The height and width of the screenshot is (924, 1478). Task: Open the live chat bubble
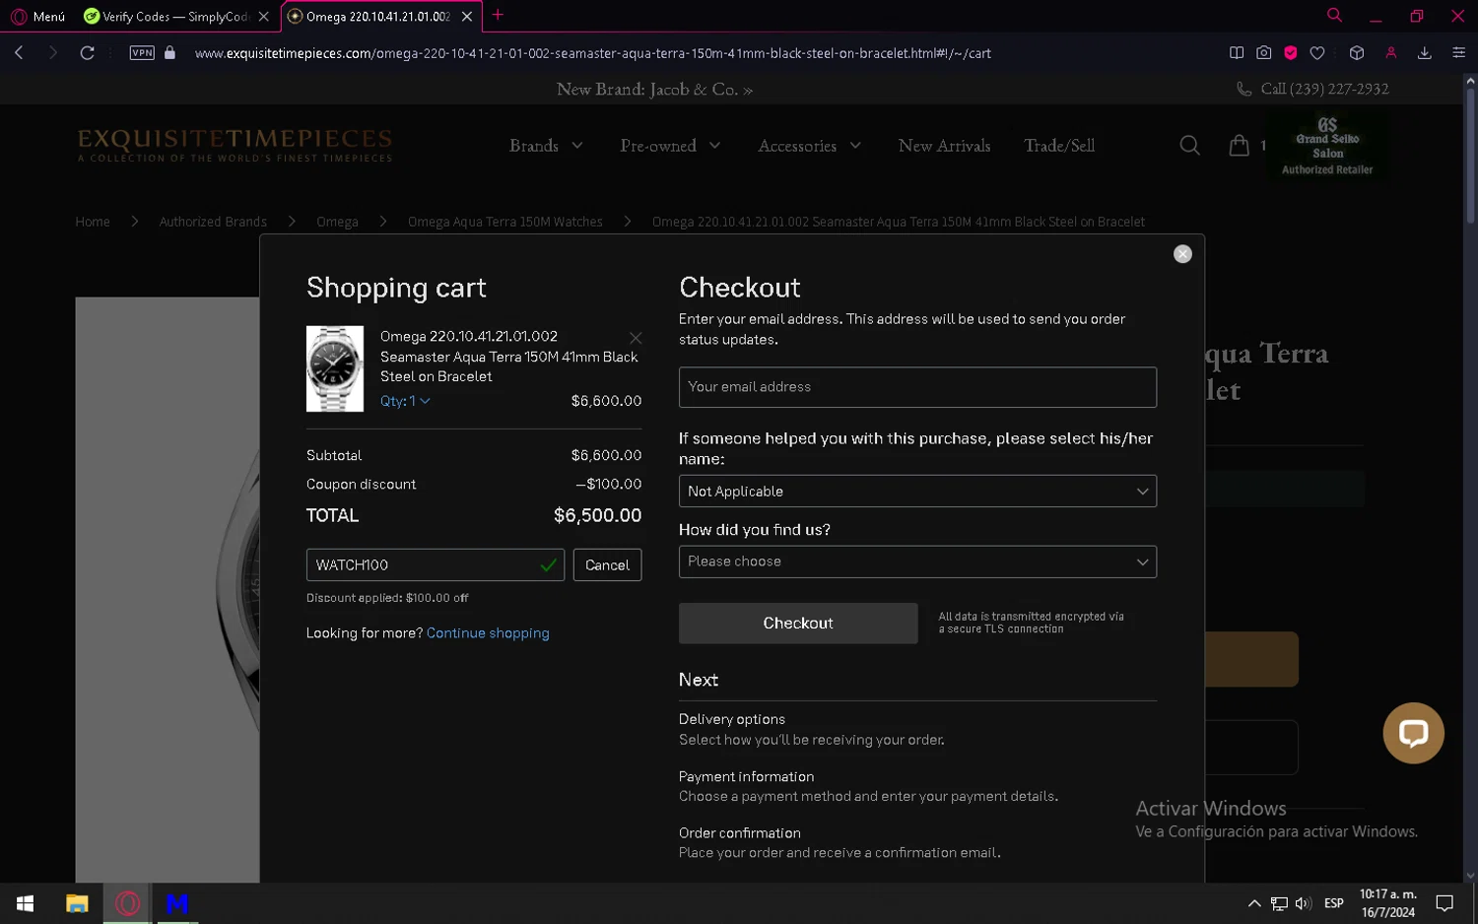click(x=1413, y=733)
